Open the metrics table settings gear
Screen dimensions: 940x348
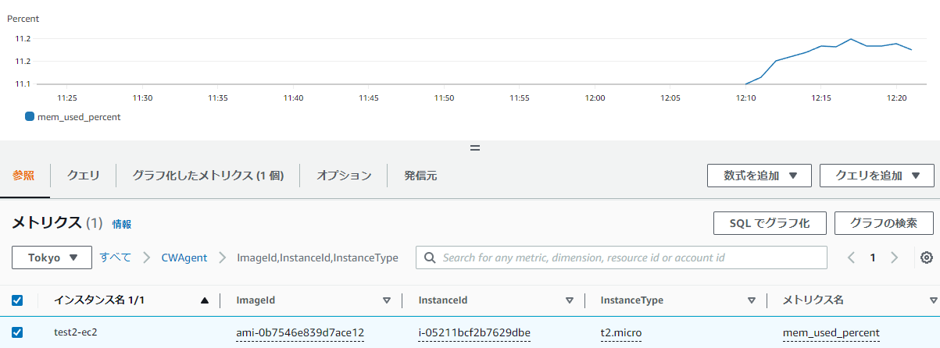pyautogui.click(x=927, y=257)
